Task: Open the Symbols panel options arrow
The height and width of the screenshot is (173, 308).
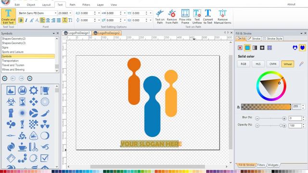Action: (x=53, y=33)
